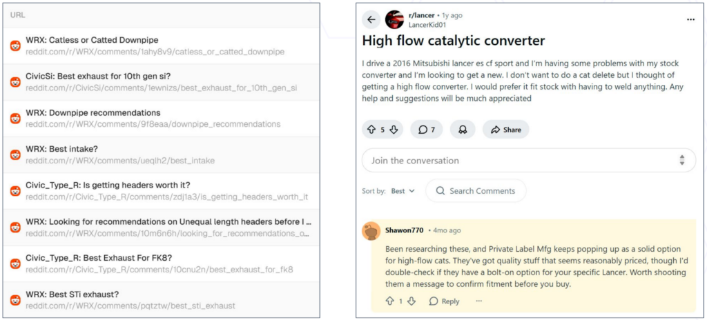Image resolution: width=707 pixels, height=320 pixels.
Task: Downvote Shawon770's comment
Action: 411,301
